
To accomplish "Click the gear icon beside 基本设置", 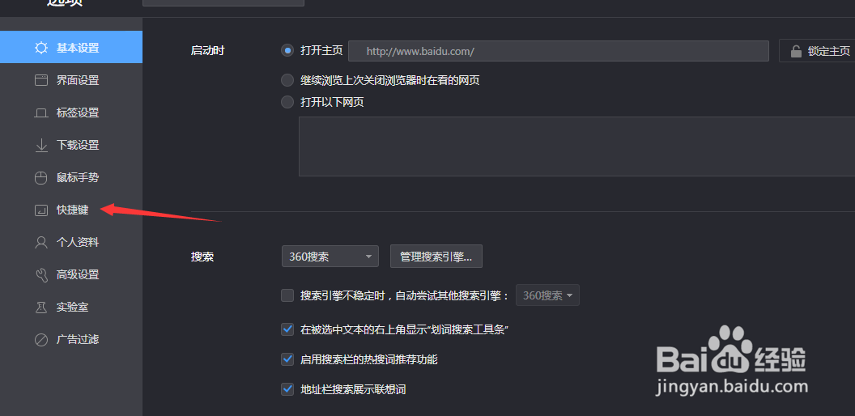I will [x=41, y=48].
